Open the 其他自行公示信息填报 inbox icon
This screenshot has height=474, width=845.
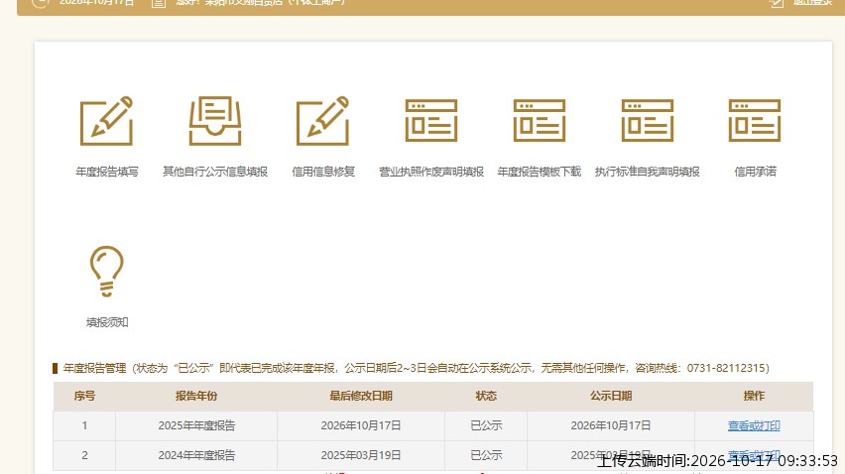click(215, 121)
